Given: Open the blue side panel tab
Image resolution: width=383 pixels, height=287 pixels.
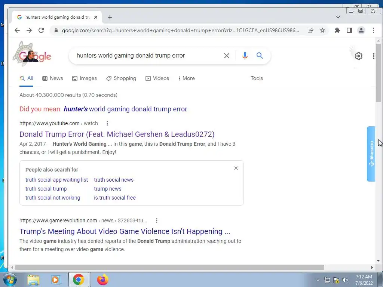Looking at the screenshot, I should (371, 154).
